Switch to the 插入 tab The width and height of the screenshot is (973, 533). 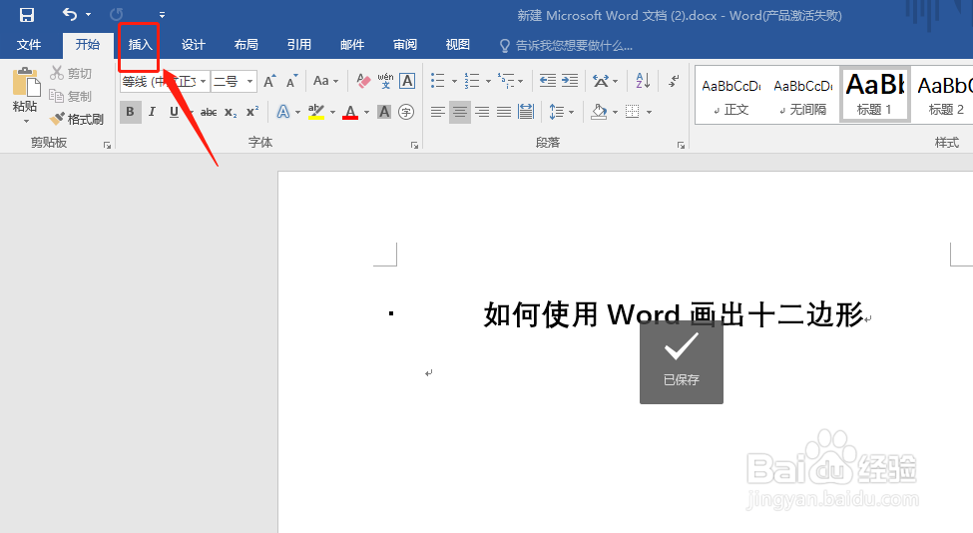(x=141, y=45)
